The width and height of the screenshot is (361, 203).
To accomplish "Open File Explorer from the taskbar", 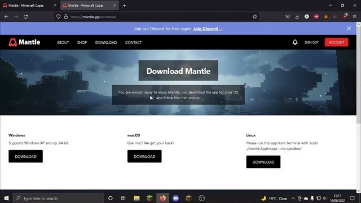I will coord(137,198).
